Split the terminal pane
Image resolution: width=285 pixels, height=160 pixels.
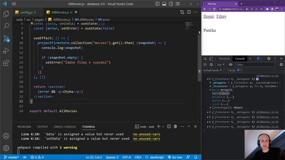click(169, 127)
